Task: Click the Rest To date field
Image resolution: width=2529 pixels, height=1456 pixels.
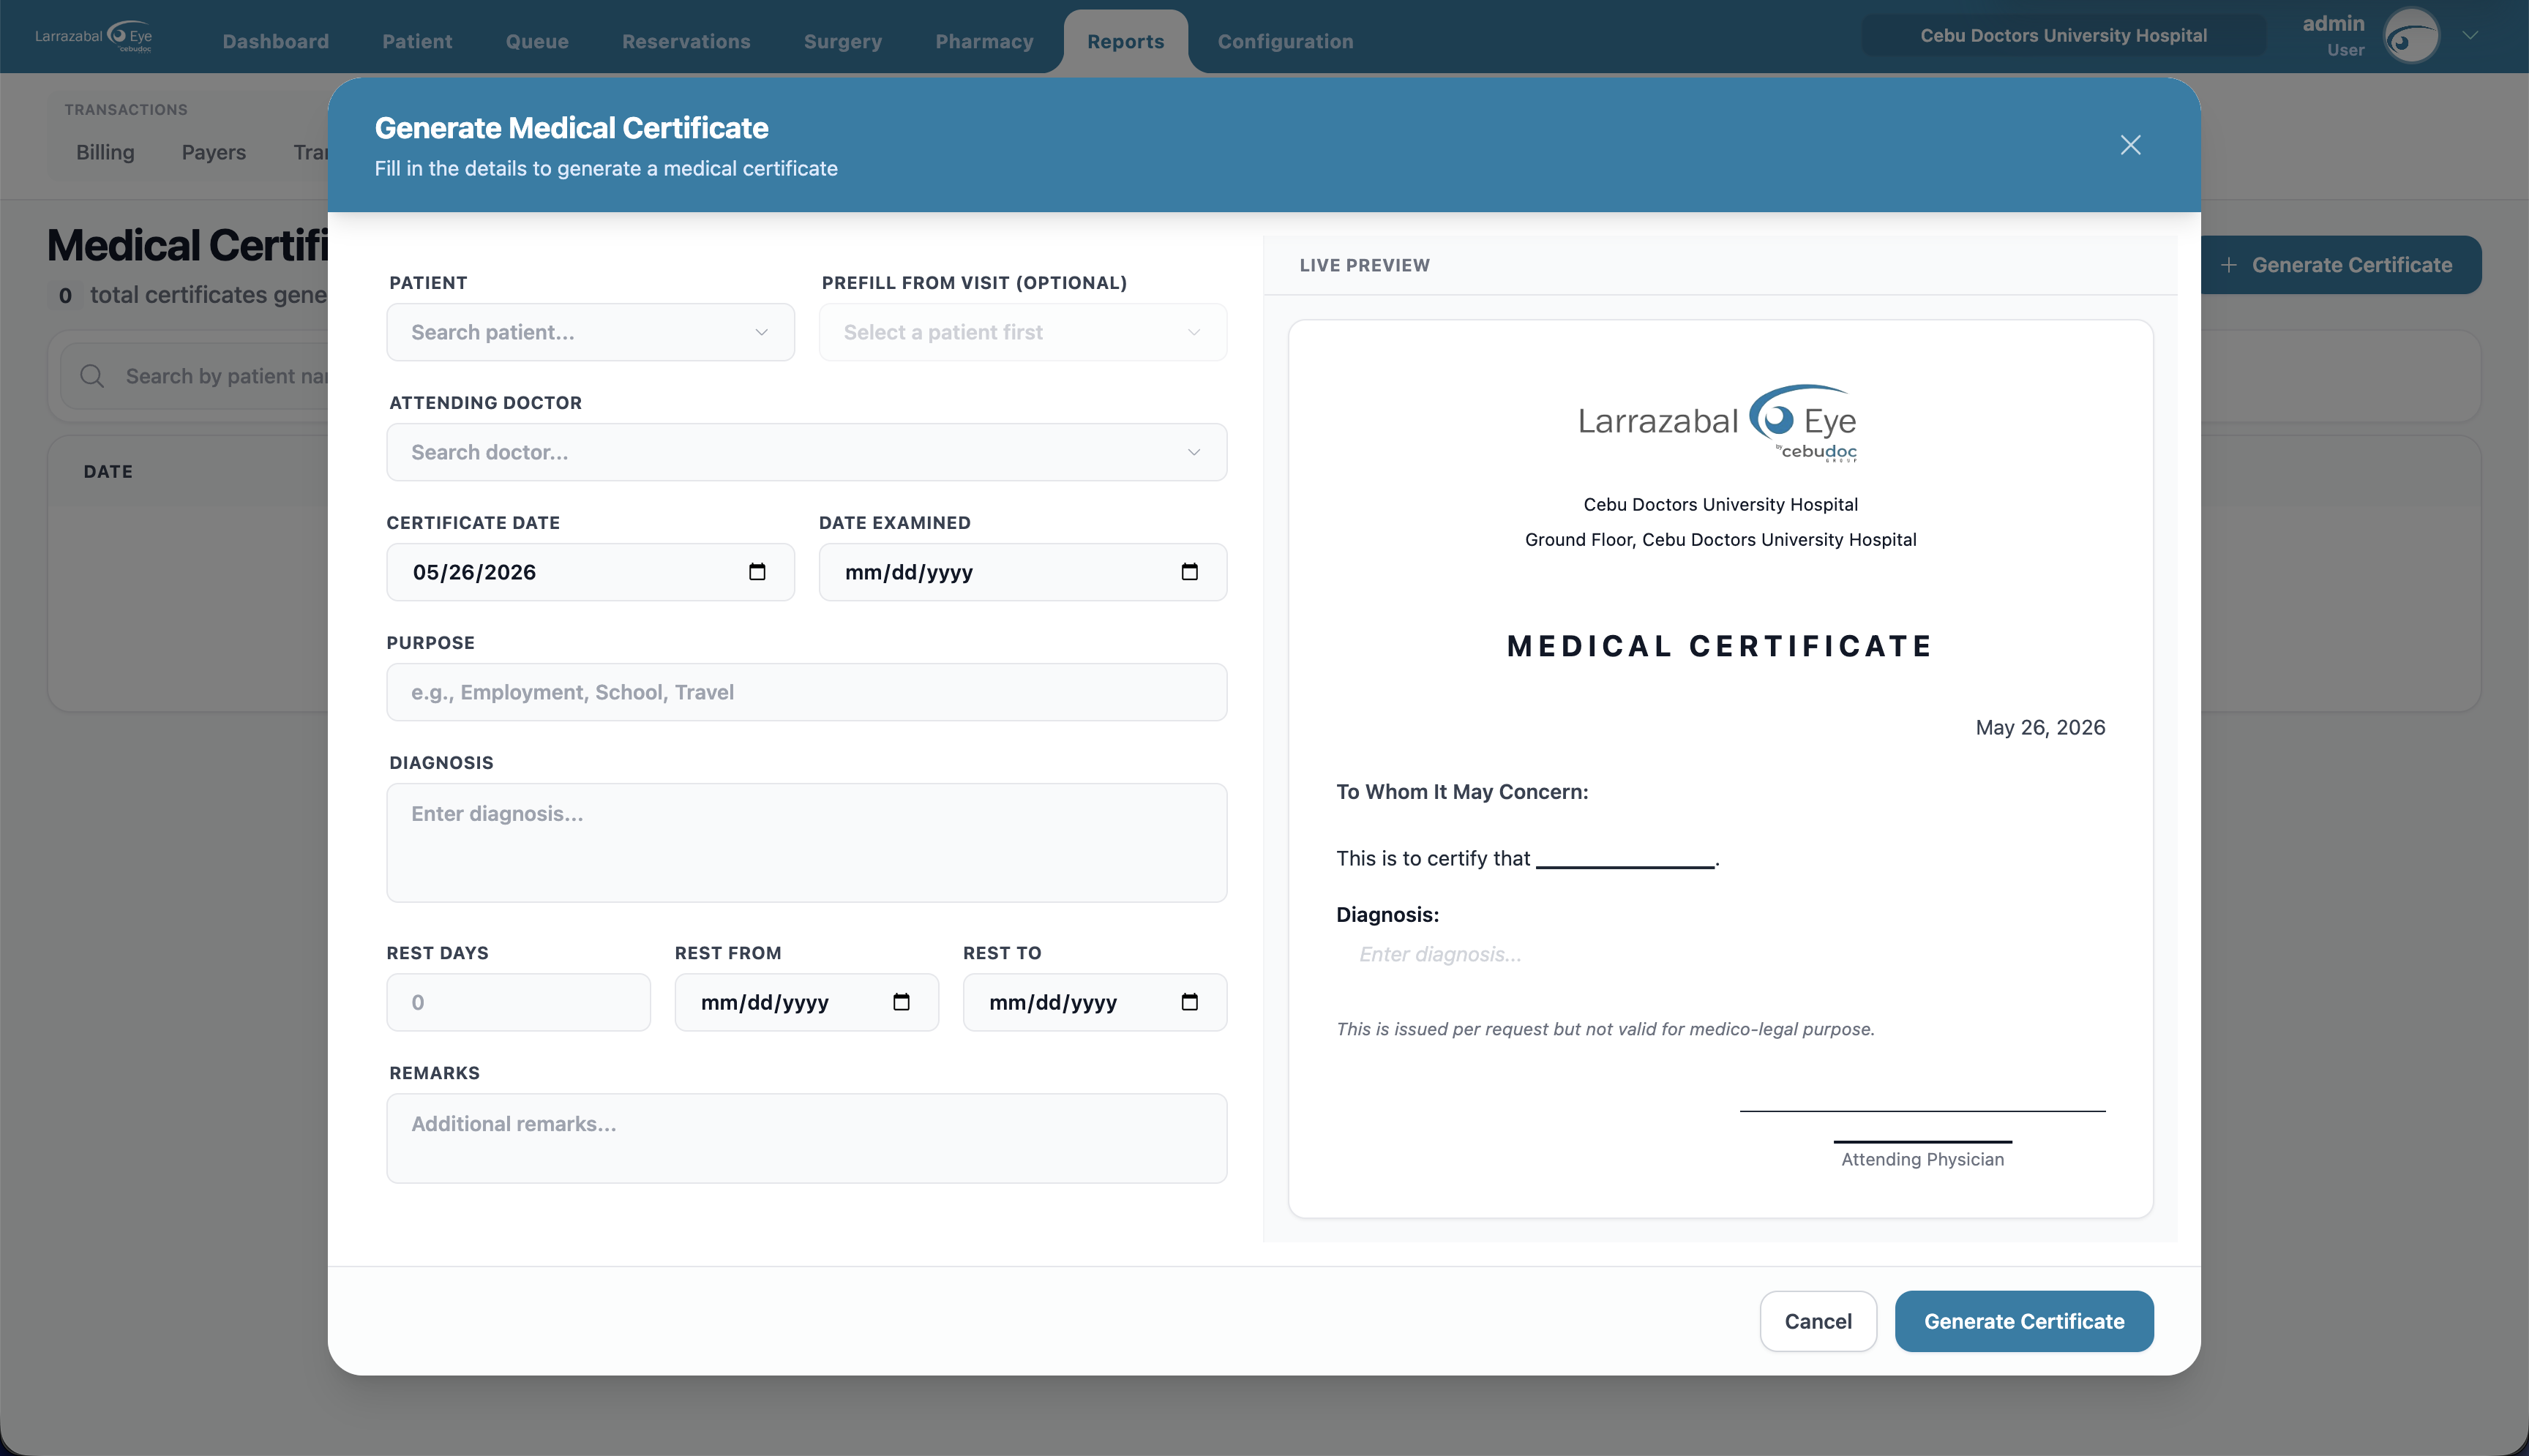Action: coord(1094,1002)
